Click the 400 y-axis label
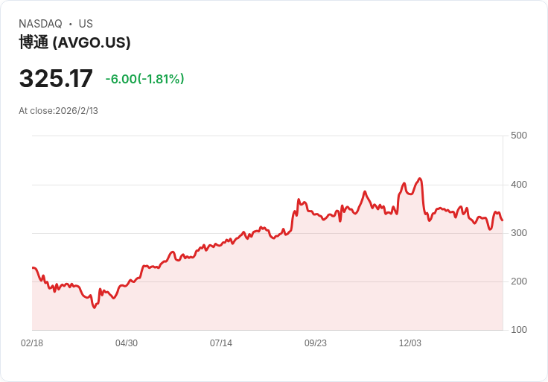Viewport: 548px width, 382px height. (x=519, y=185)
